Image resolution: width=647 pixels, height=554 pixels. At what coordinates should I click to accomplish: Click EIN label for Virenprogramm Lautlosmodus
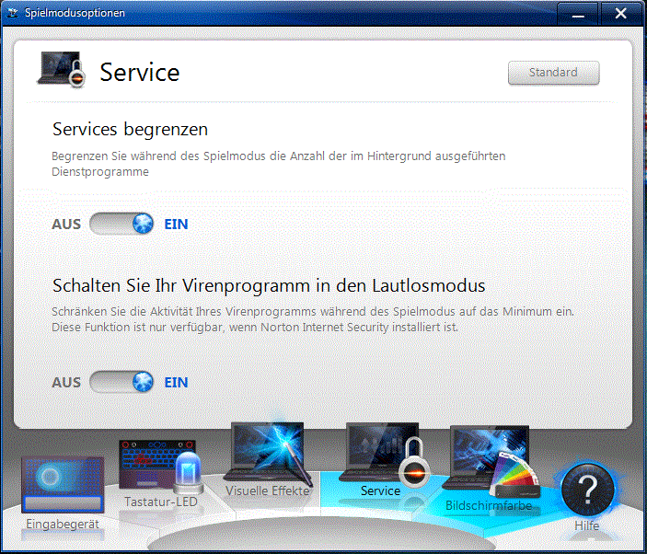click(x=176, y=383)
